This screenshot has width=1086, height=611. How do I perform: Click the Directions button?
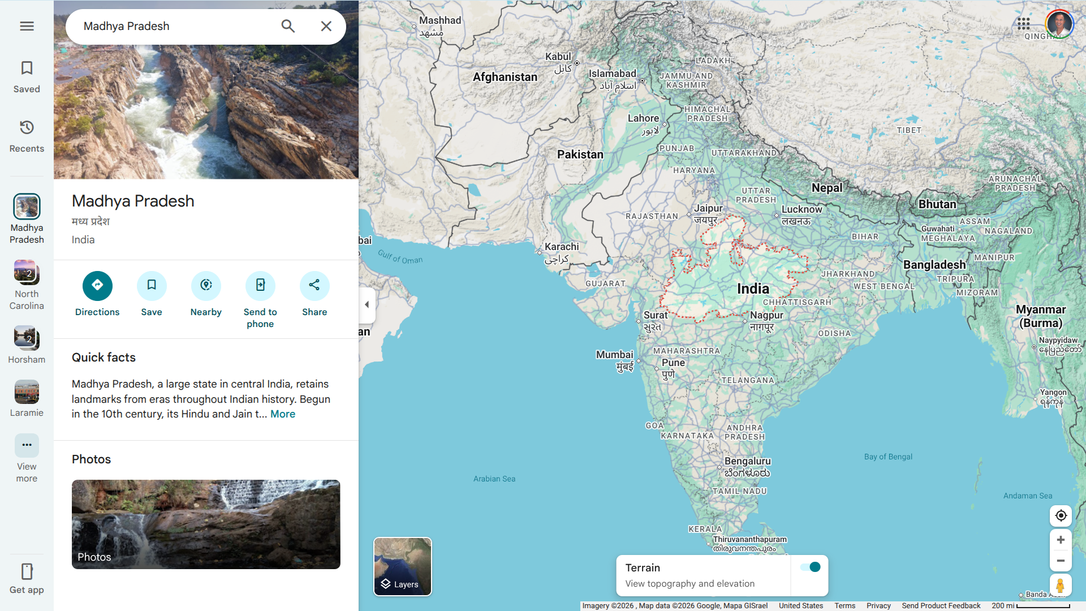click(x=97, y=286)
